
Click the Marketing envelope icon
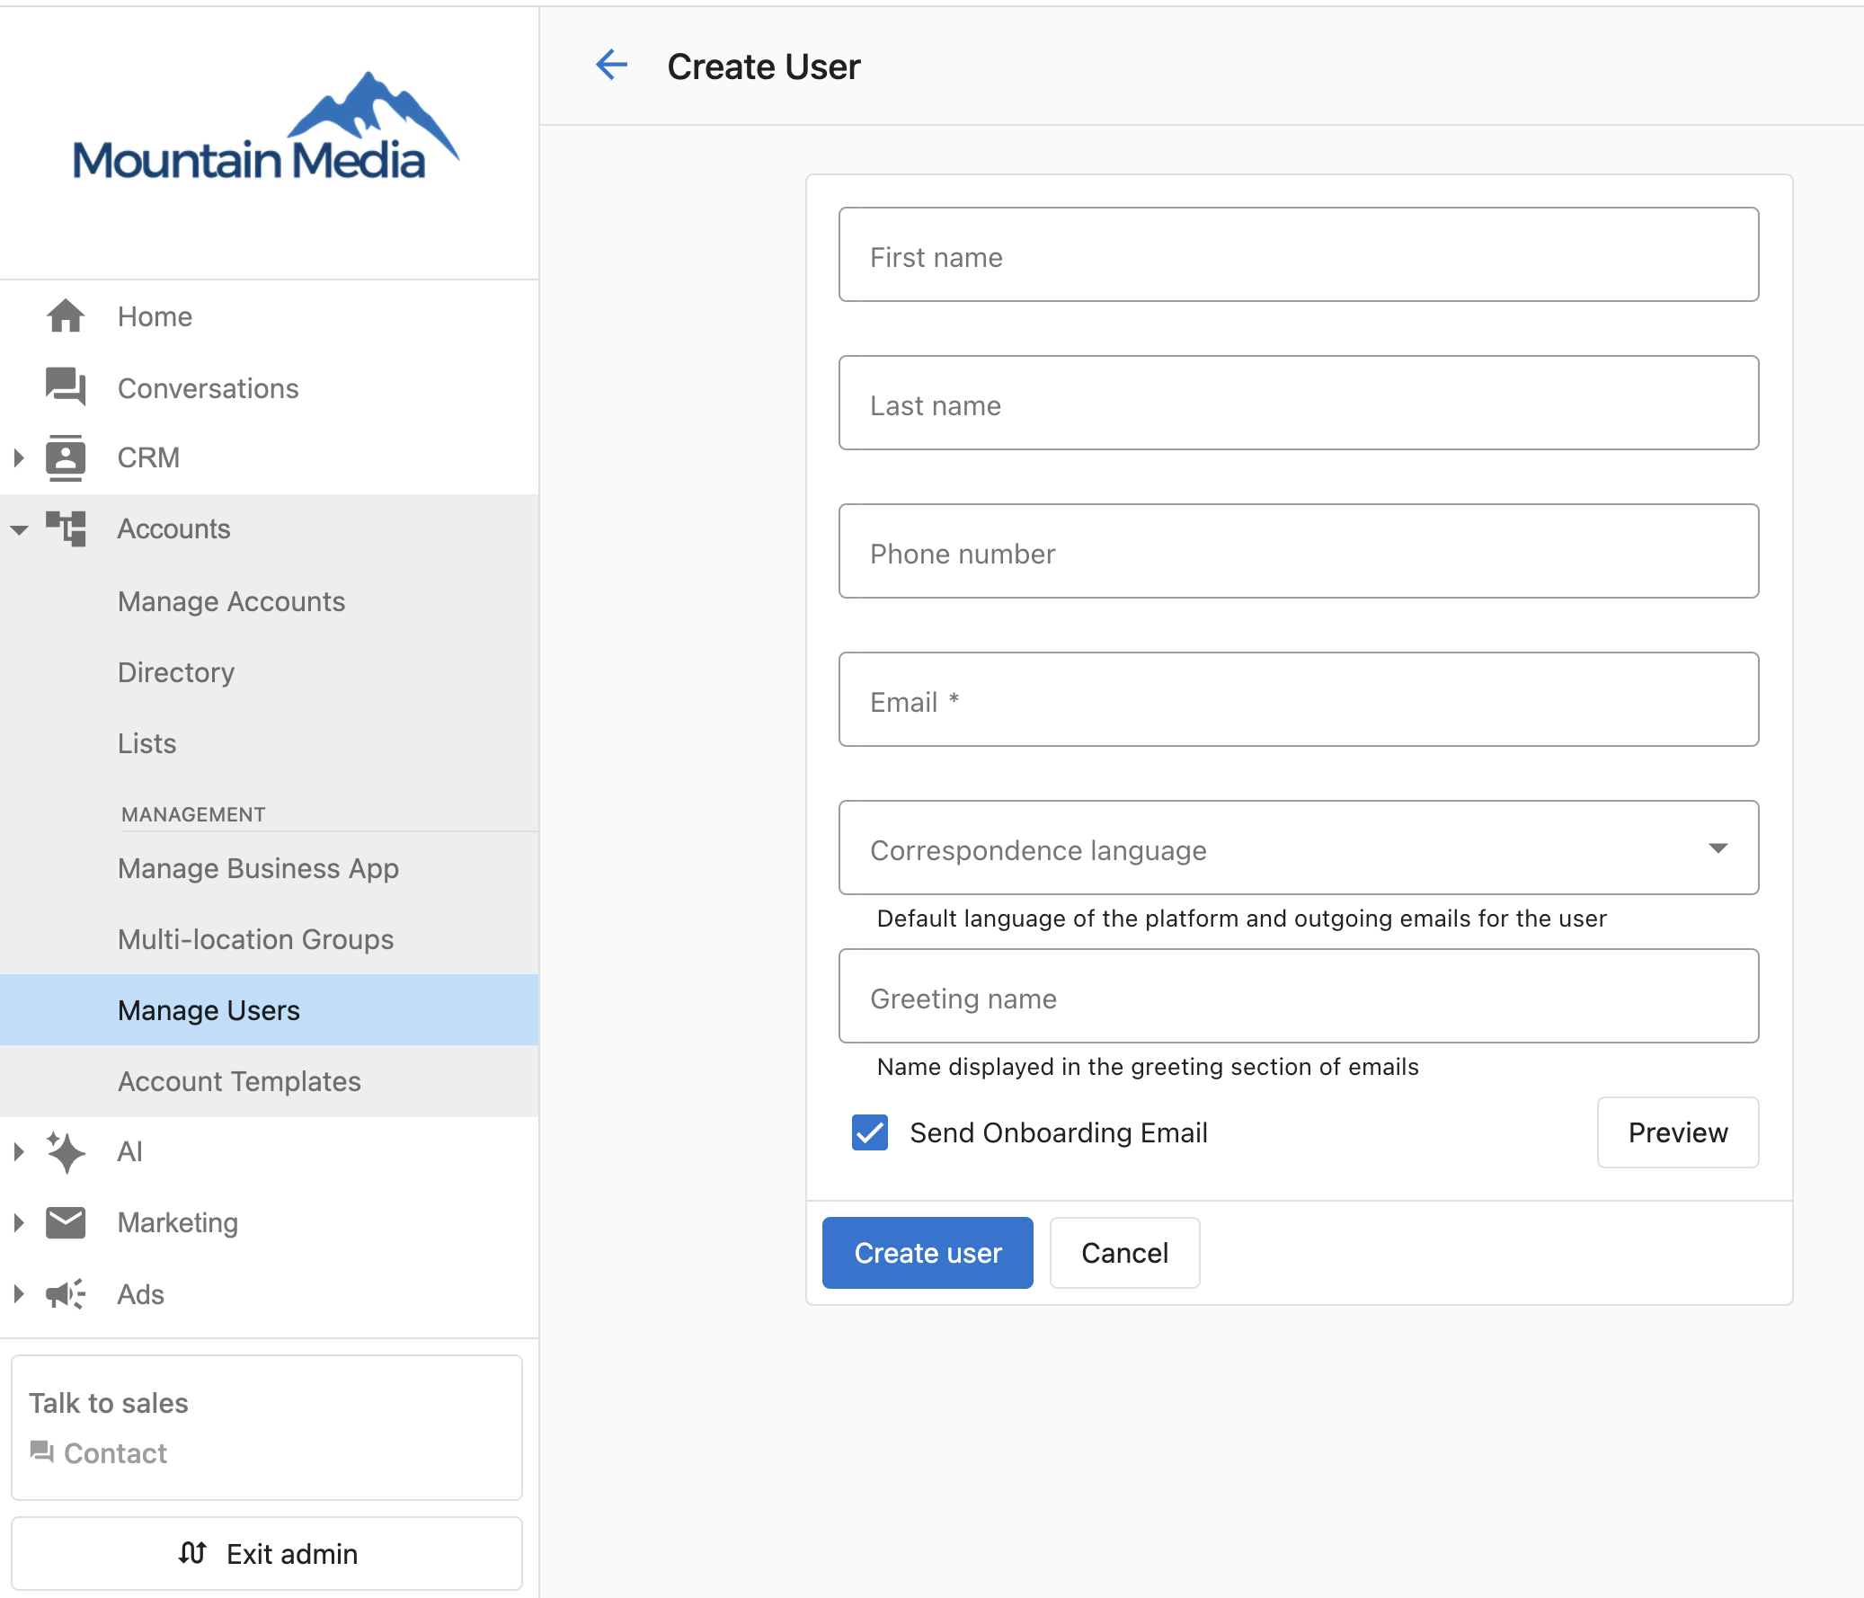click(x=66, y=1223)
